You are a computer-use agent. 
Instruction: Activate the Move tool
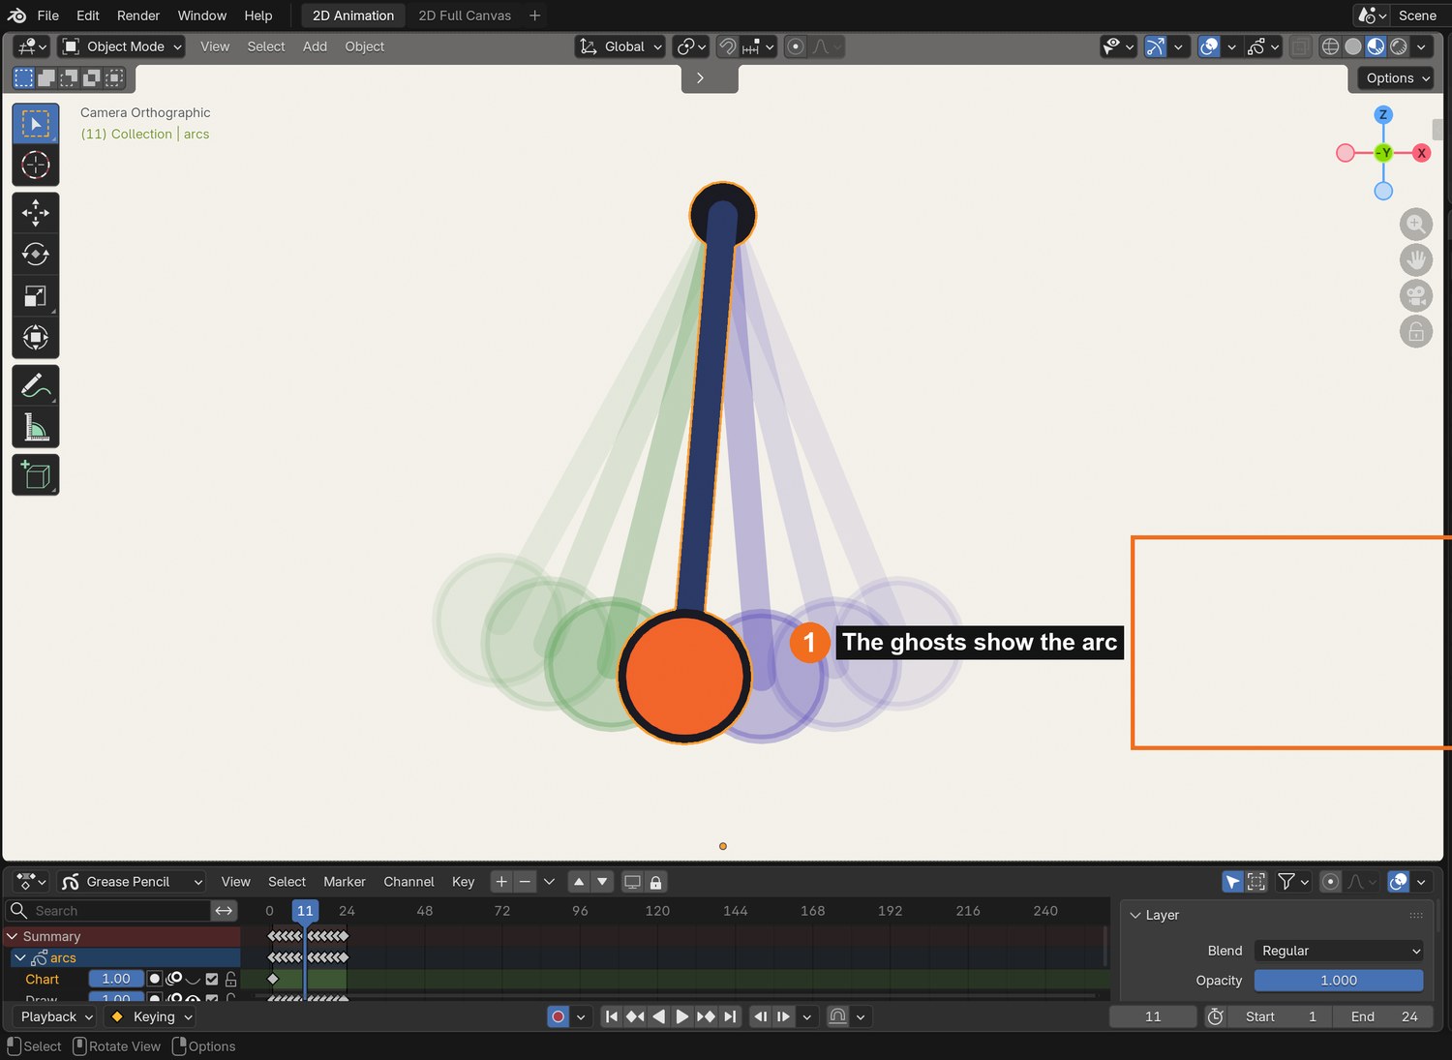pyautogui.click(x=36, y=212)
